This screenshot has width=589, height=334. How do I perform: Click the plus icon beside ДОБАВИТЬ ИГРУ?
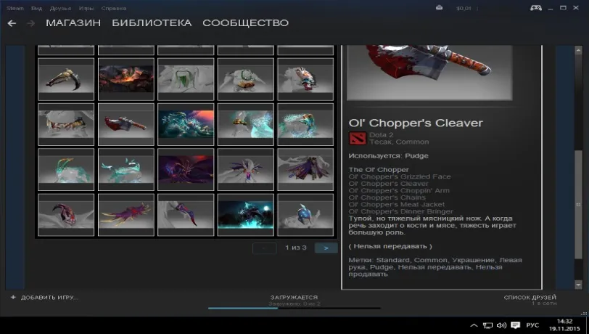(x=13, y=297)
